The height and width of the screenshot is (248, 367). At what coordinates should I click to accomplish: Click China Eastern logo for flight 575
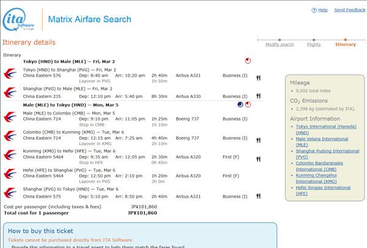(x=10, y=193)
